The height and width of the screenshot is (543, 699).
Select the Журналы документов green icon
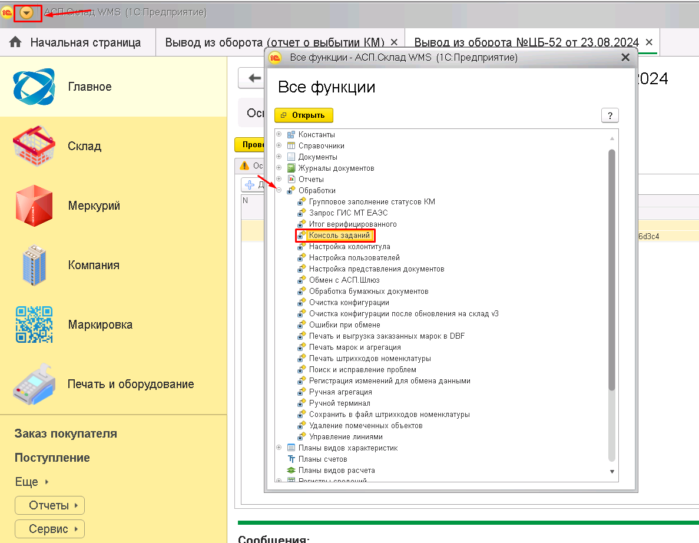coord(291,168)
